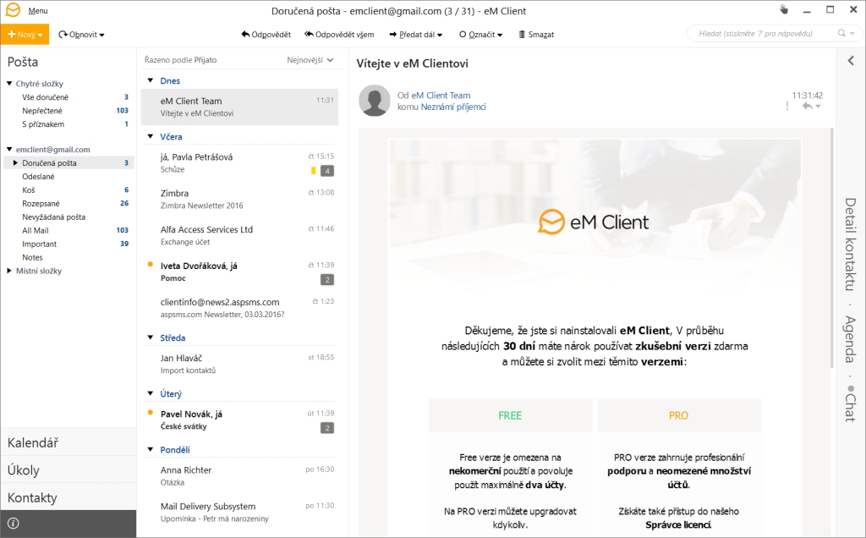Open the Menu in the title bar
866x538 pixels.
(38, 11)
